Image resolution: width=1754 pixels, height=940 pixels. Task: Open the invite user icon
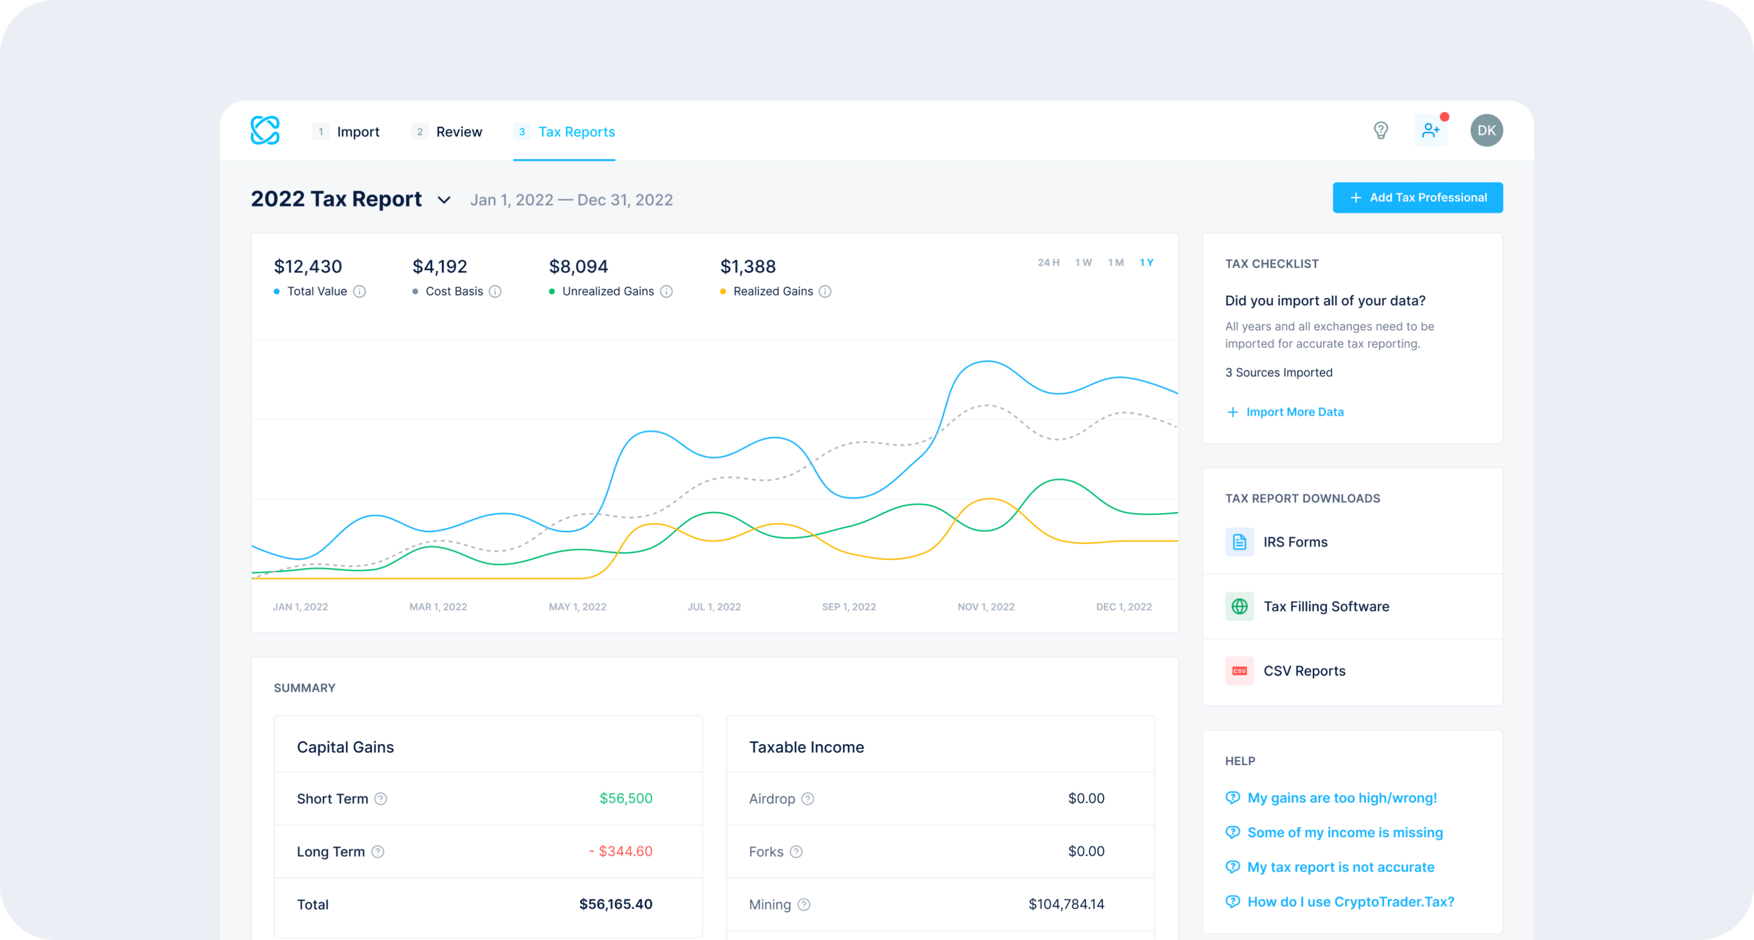[x=1430, y=130]
